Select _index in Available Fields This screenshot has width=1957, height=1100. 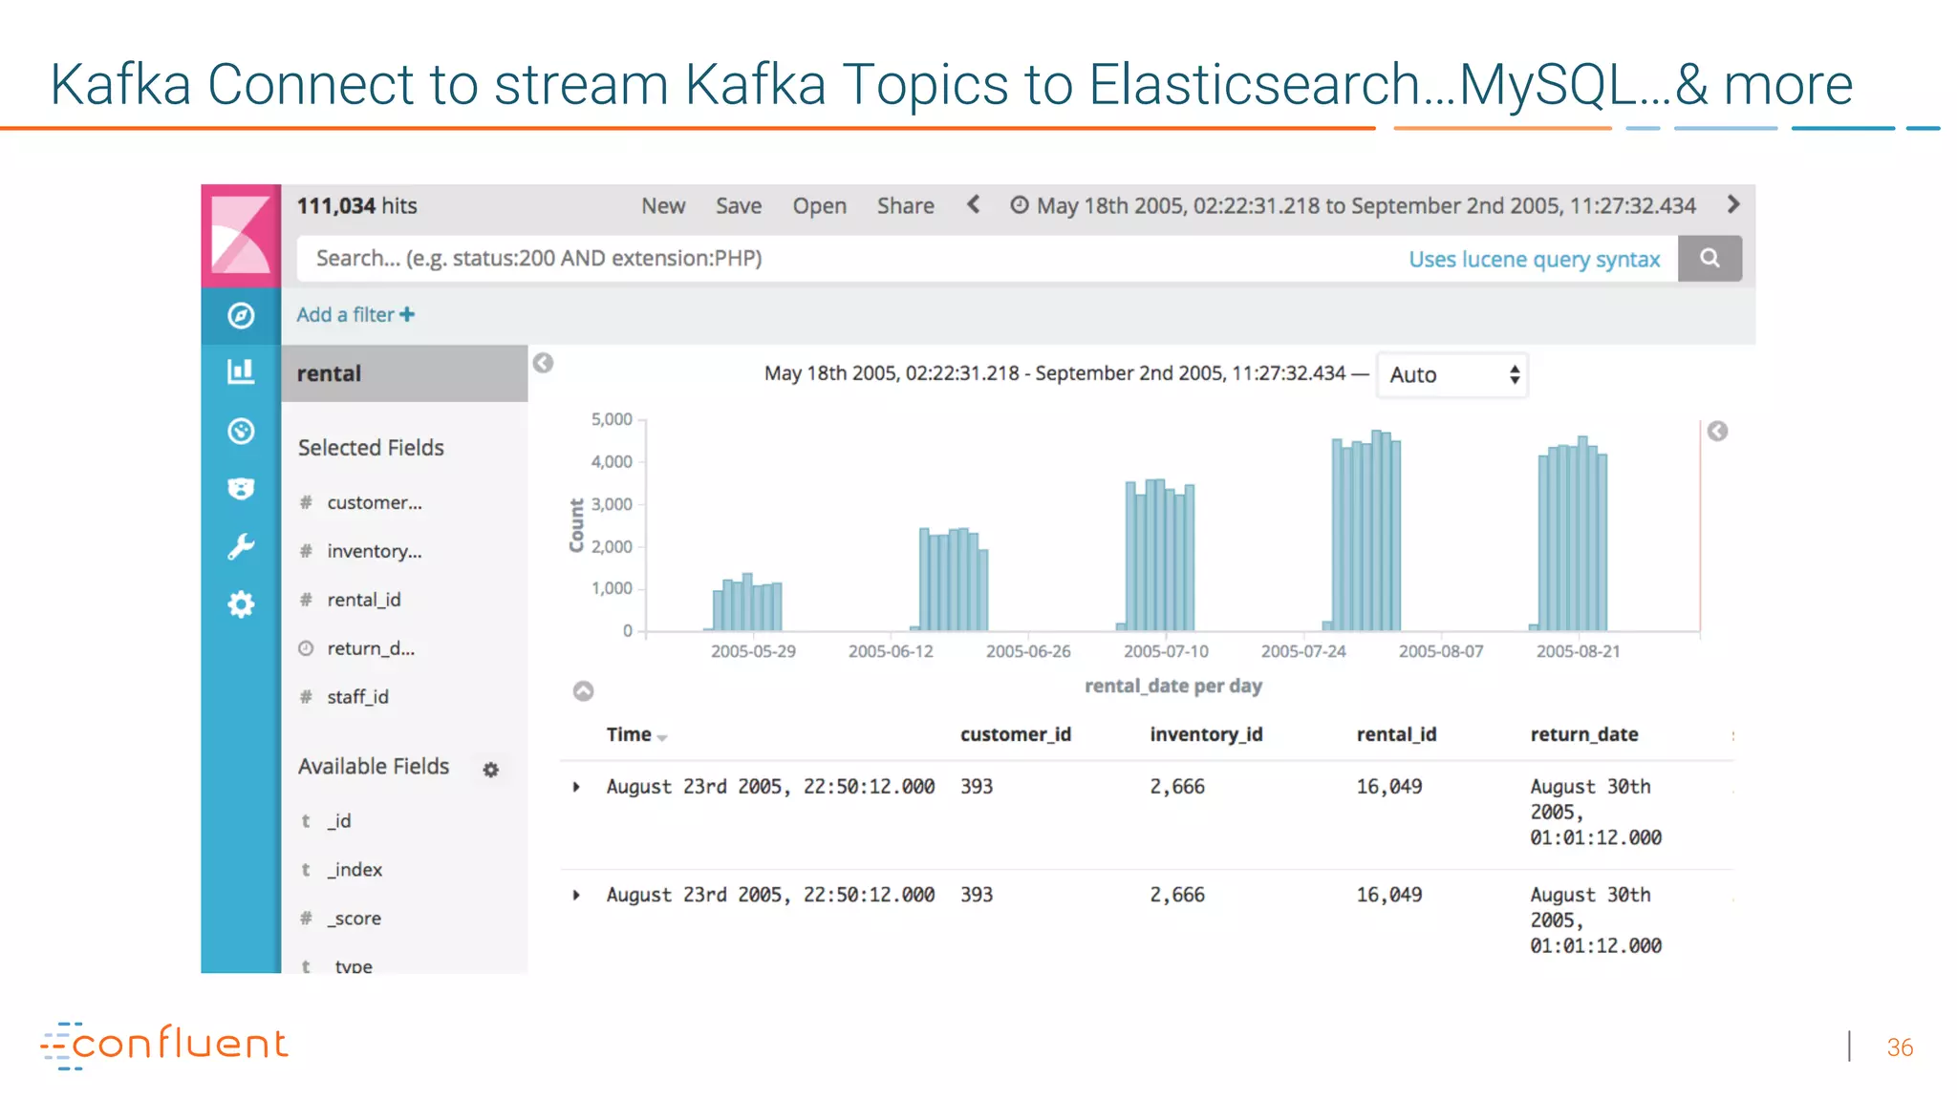click(x=355, y=870)
